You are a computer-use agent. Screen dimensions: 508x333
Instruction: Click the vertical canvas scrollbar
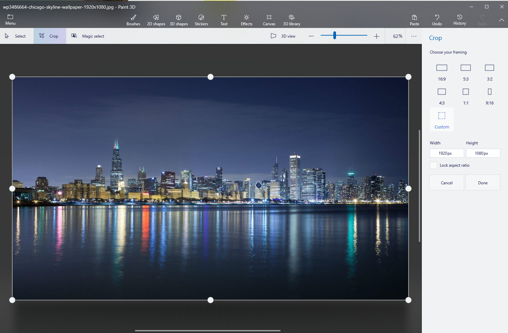point(420,186)
